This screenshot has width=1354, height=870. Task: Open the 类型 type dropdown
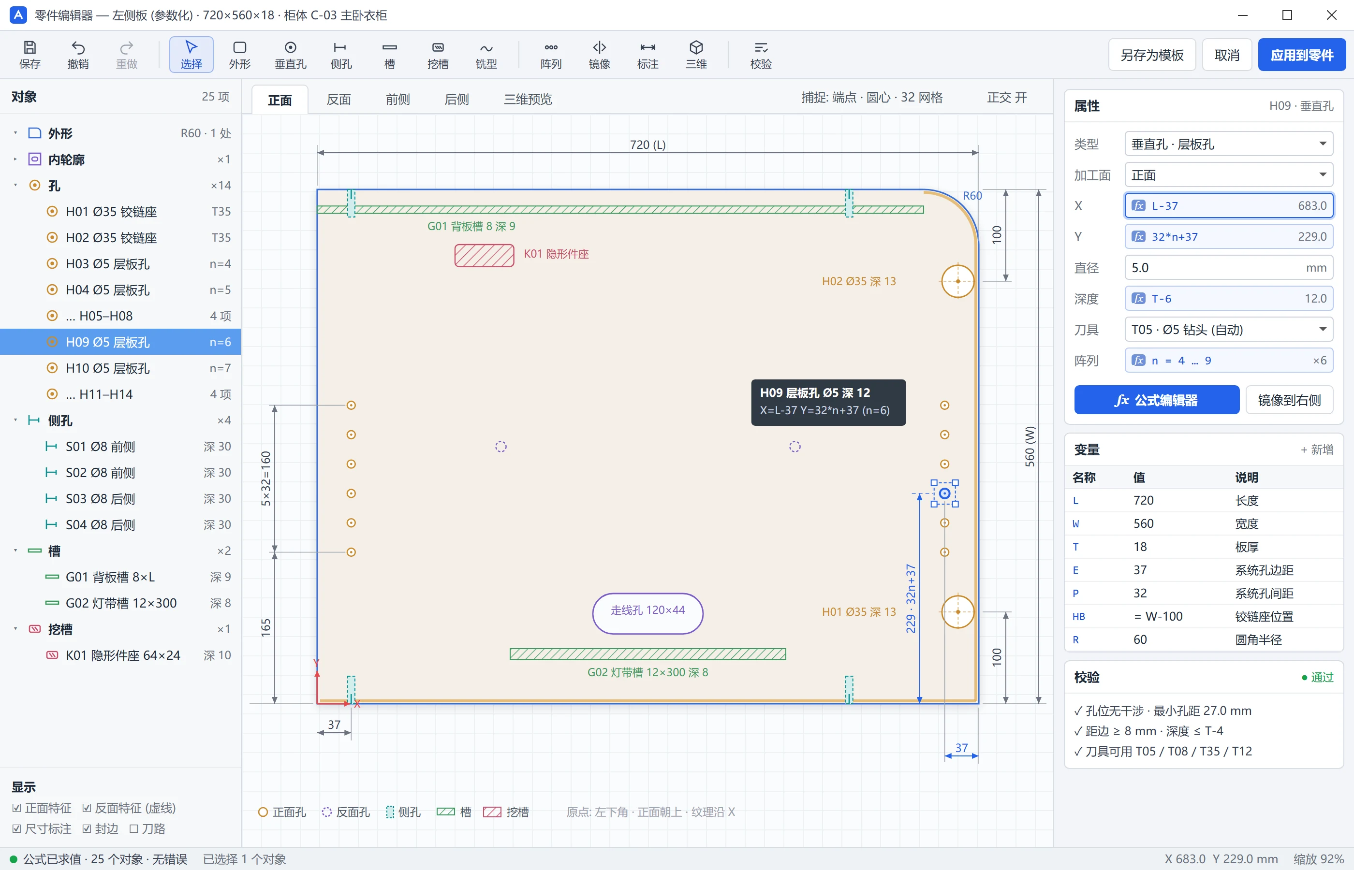coord(1229,144)
